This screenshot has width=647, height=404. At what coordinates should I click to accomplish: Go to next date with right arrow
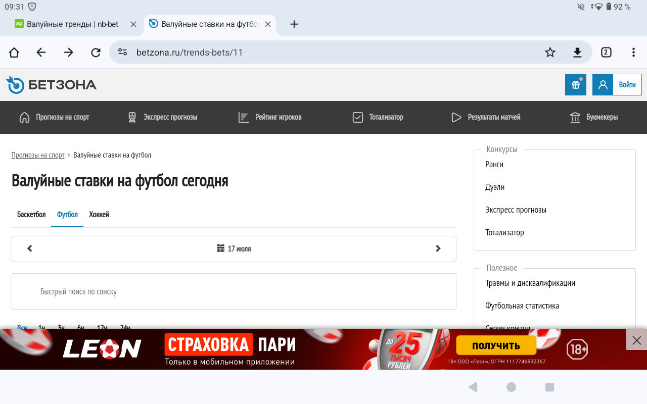point(438,248)
